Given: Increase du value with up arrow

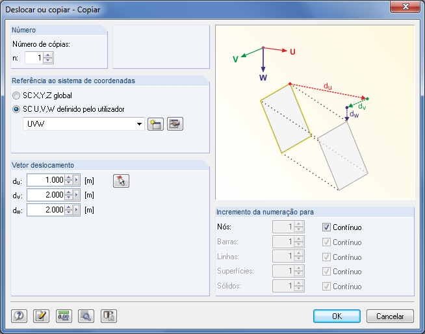Looking at the screenshot, I should click(69, 177).
